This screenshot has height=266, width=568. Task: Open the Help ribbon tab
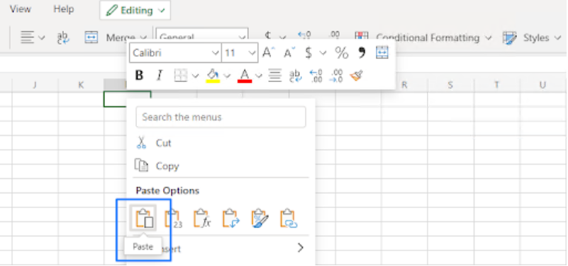coord(64,8)
